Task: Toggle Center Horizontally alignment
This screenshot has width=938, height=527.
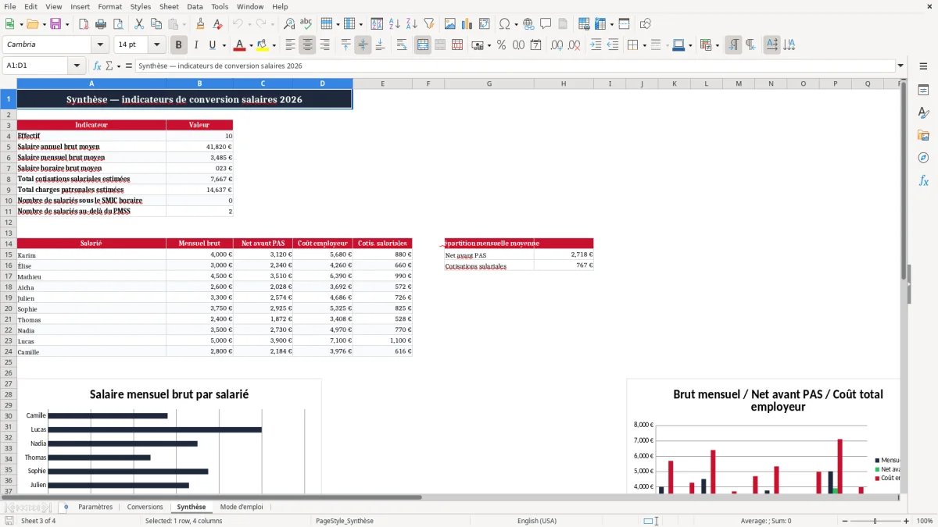Action: pyautogui.click(x=307, y=45)
